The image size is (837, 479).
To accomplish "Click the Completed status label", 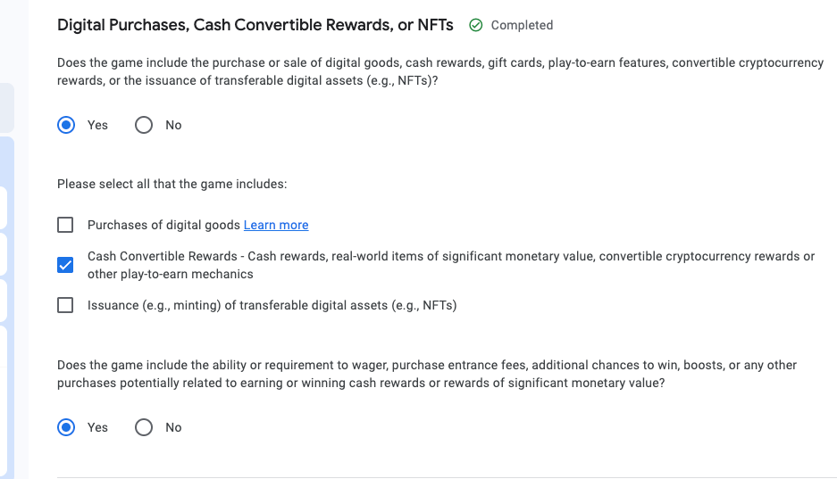I will click(x=522, y=26).
